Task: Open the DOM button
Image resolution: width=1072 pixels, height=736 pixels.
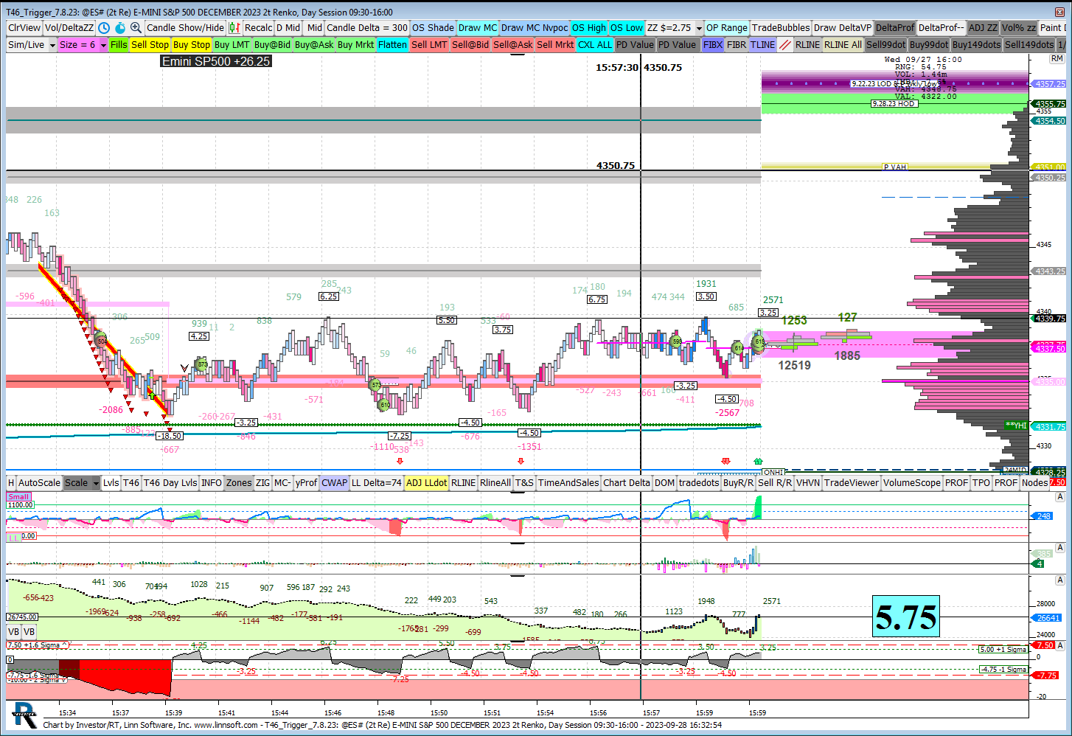Action: tap(664, 482)
